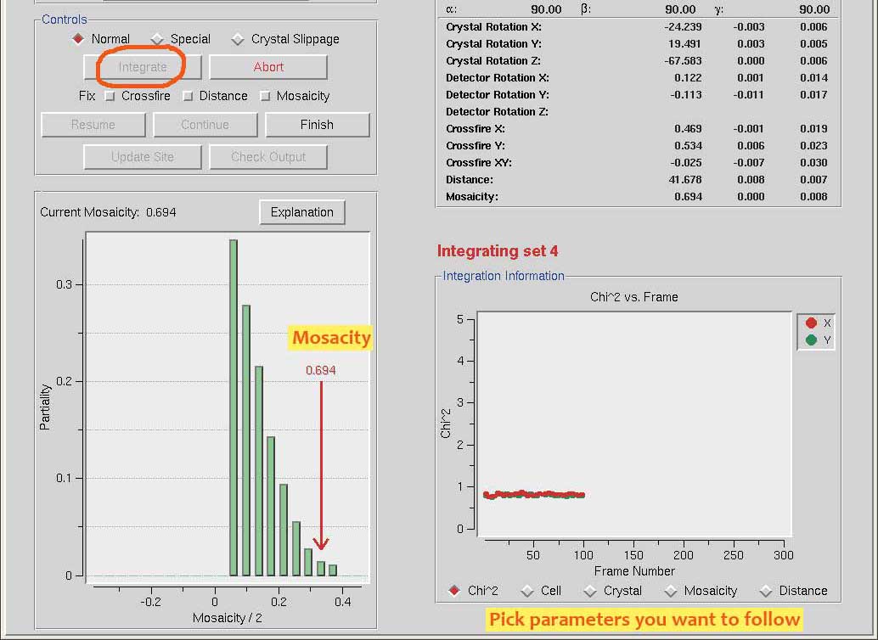Click the Update Site button
Image resolution: width=878 pixels, height=640 pixels.
point(143,157)
